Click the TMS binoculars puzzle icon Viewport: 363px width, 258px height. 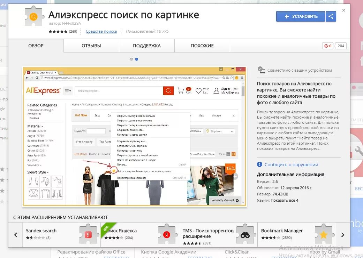click(x=245, y=235)
